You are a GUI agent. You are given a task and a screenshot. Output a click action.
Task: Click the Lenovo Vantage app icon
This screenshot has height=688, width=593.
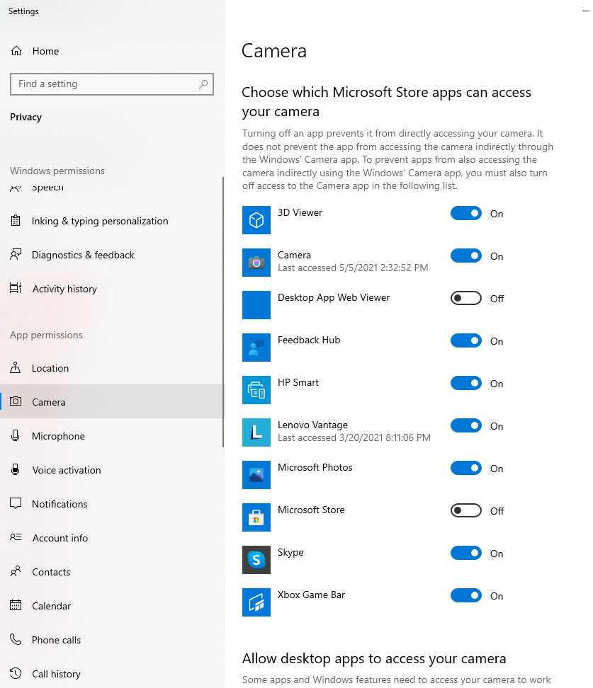256,432
